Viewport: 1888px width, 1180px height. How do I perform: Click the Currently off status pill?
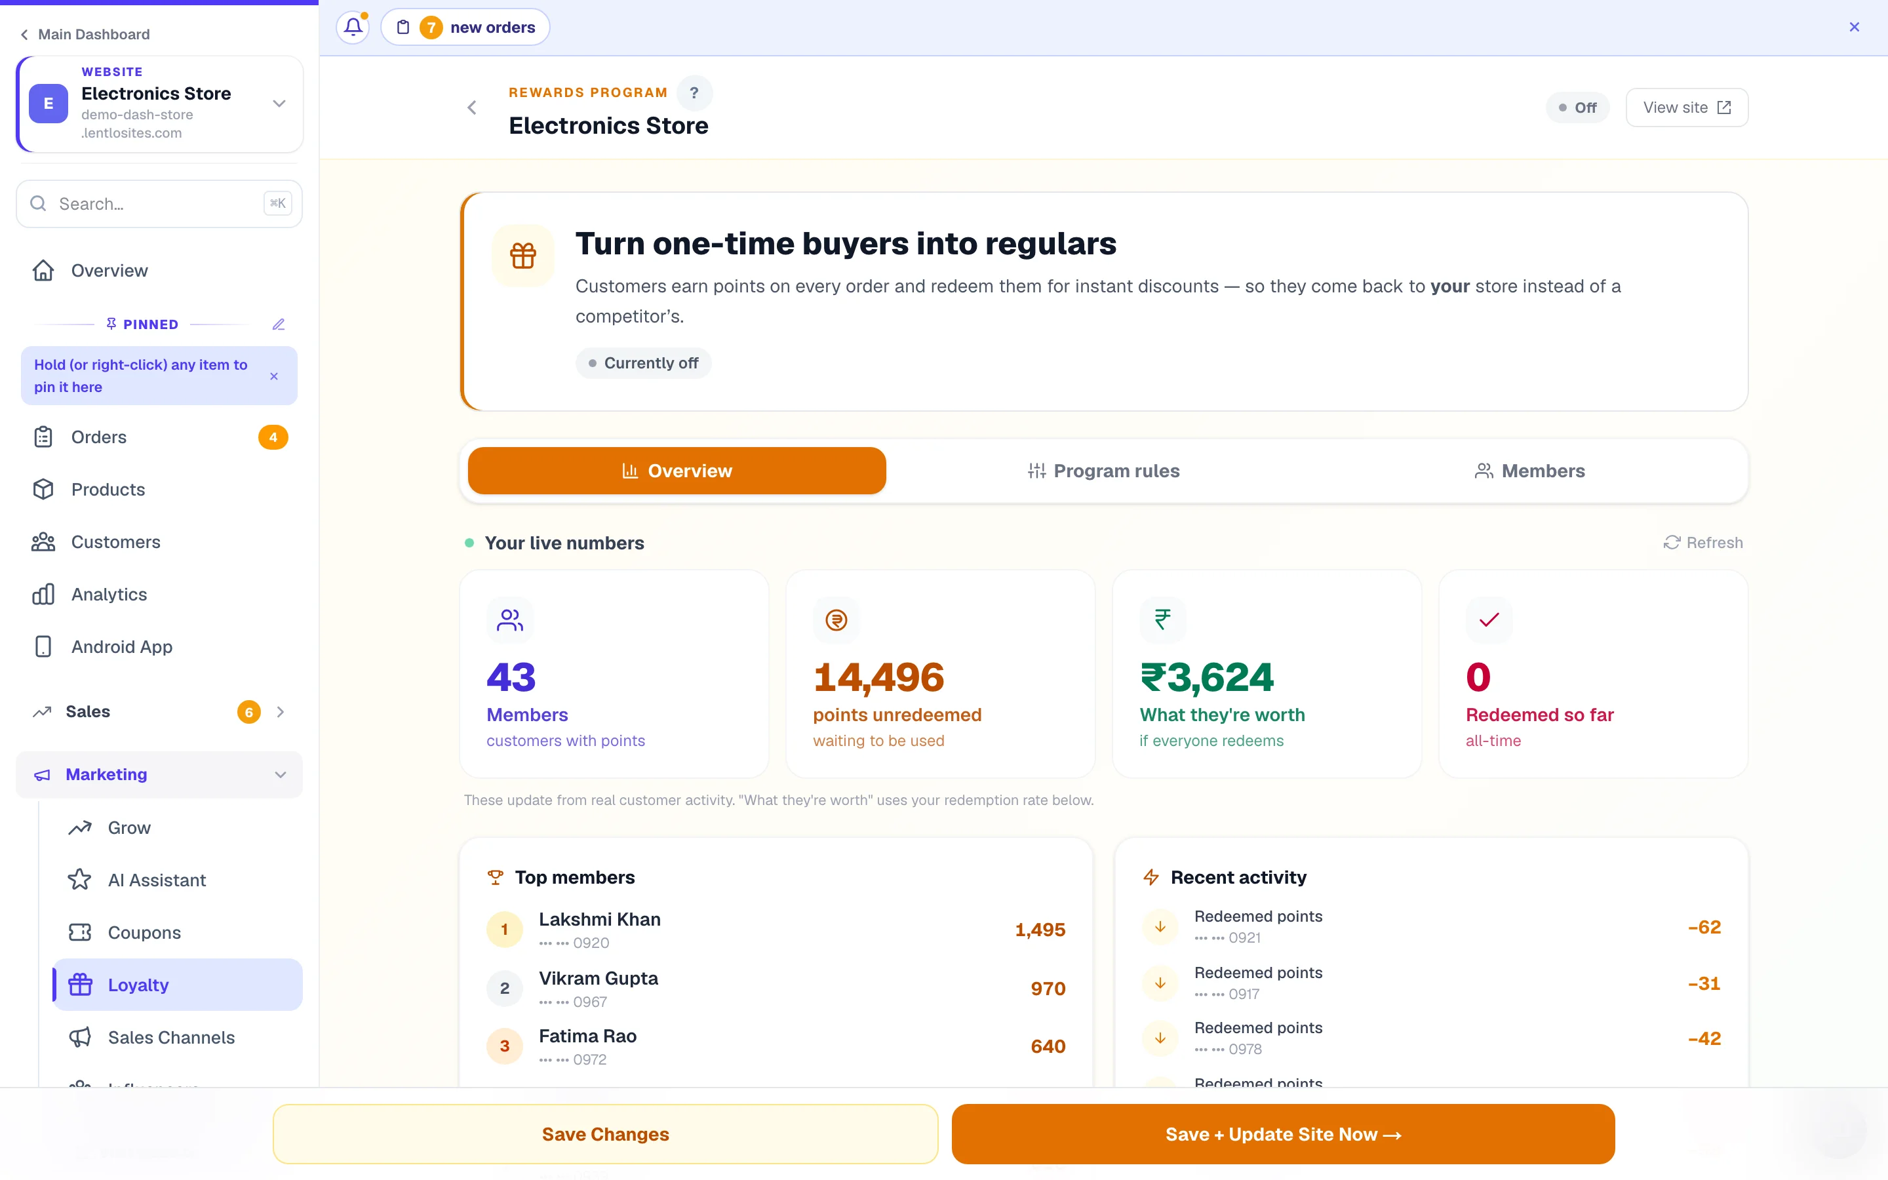pyautogui.click(x=644, y=363)
